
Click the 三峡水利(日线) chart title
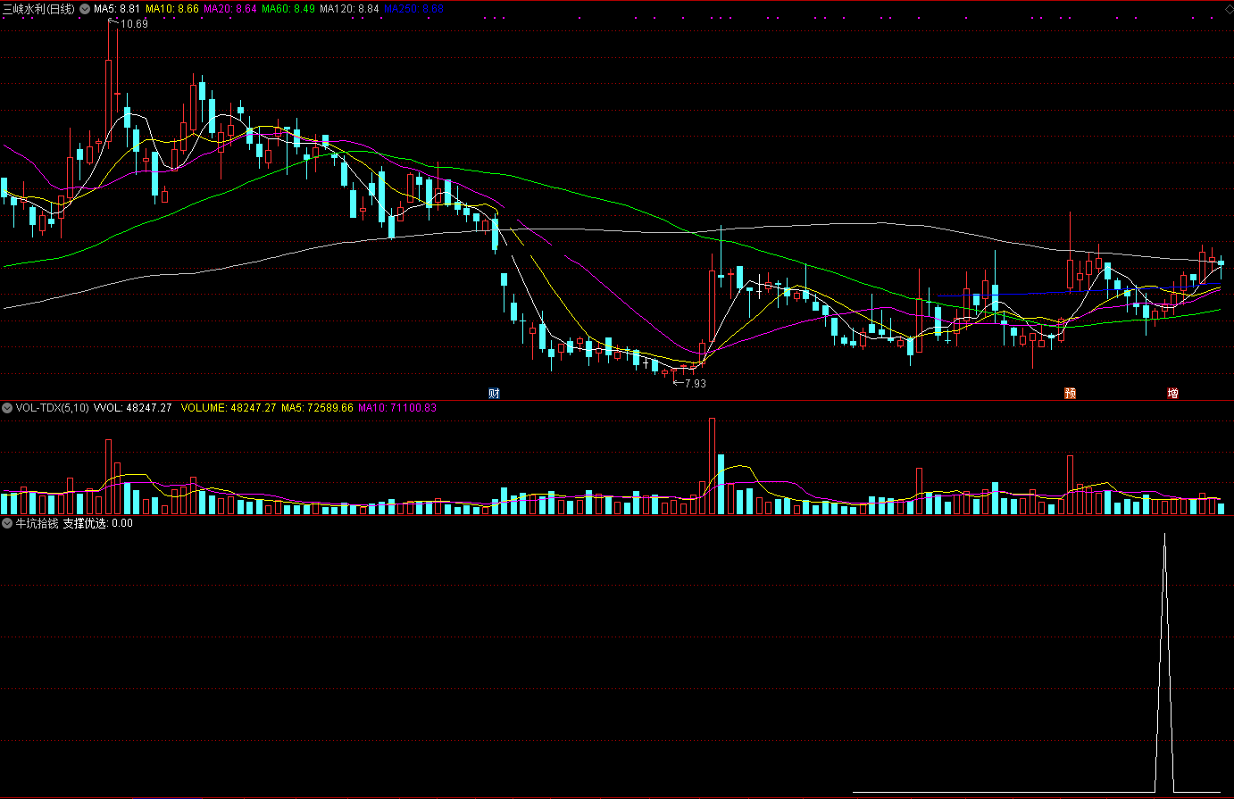[39, 8]
